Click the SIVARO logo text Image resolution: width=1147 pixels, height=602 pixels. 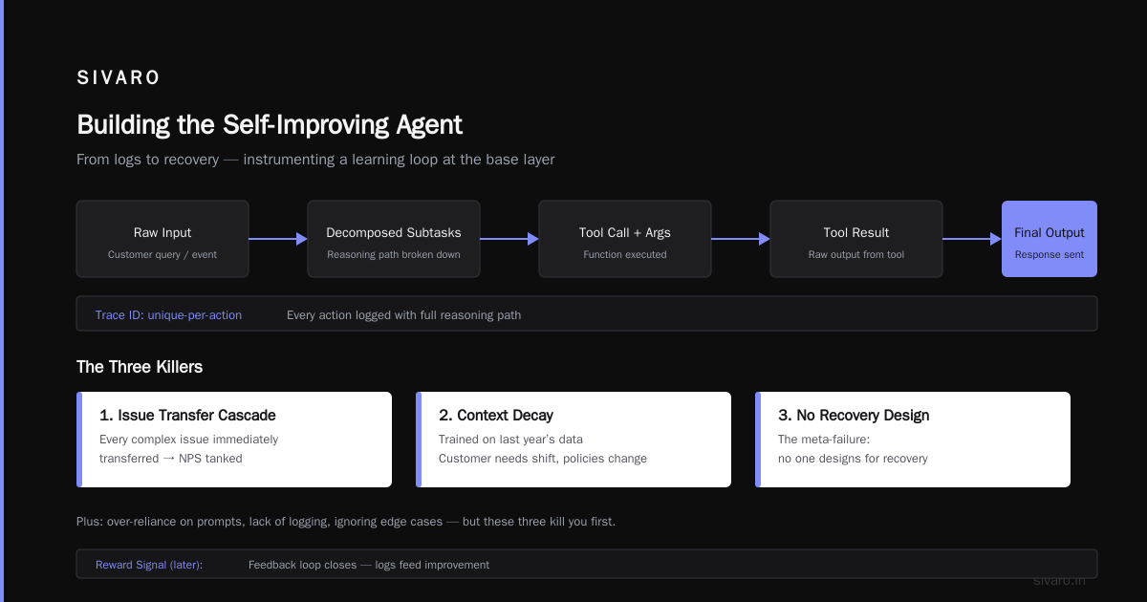tap(119, 78)
